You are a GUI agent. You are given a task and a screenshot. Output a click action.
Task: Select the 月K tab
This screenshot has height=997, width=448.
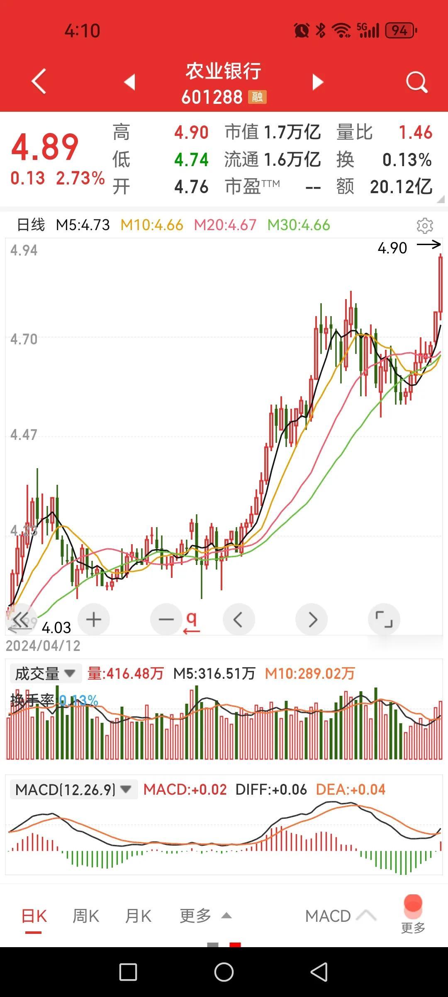(138, 916)
